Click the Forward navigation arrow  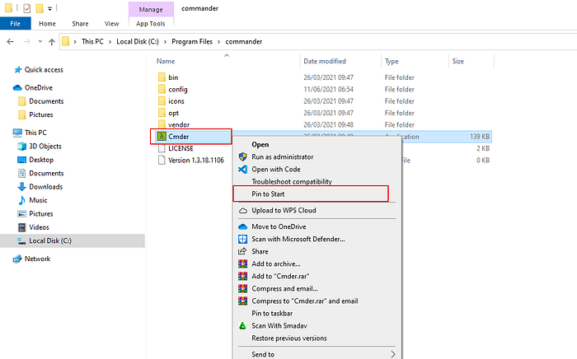(27, 41)
